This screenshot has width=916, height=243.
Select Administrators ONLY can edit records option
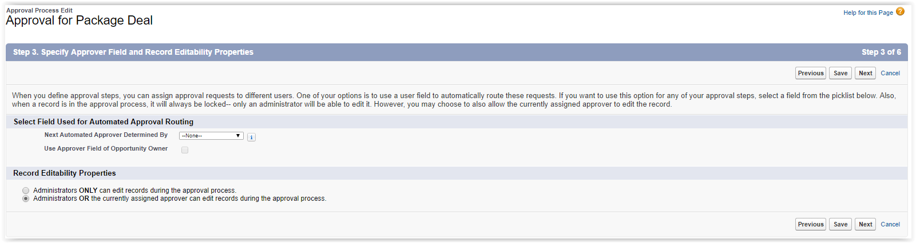(26, 191)
